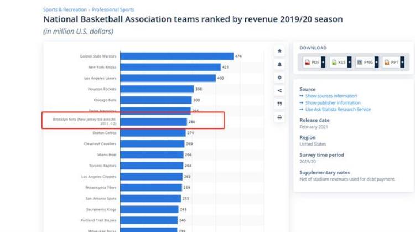This screenshot has height=232, width=415.
Task: Download chart as PNG
Action: click(365, 62)
